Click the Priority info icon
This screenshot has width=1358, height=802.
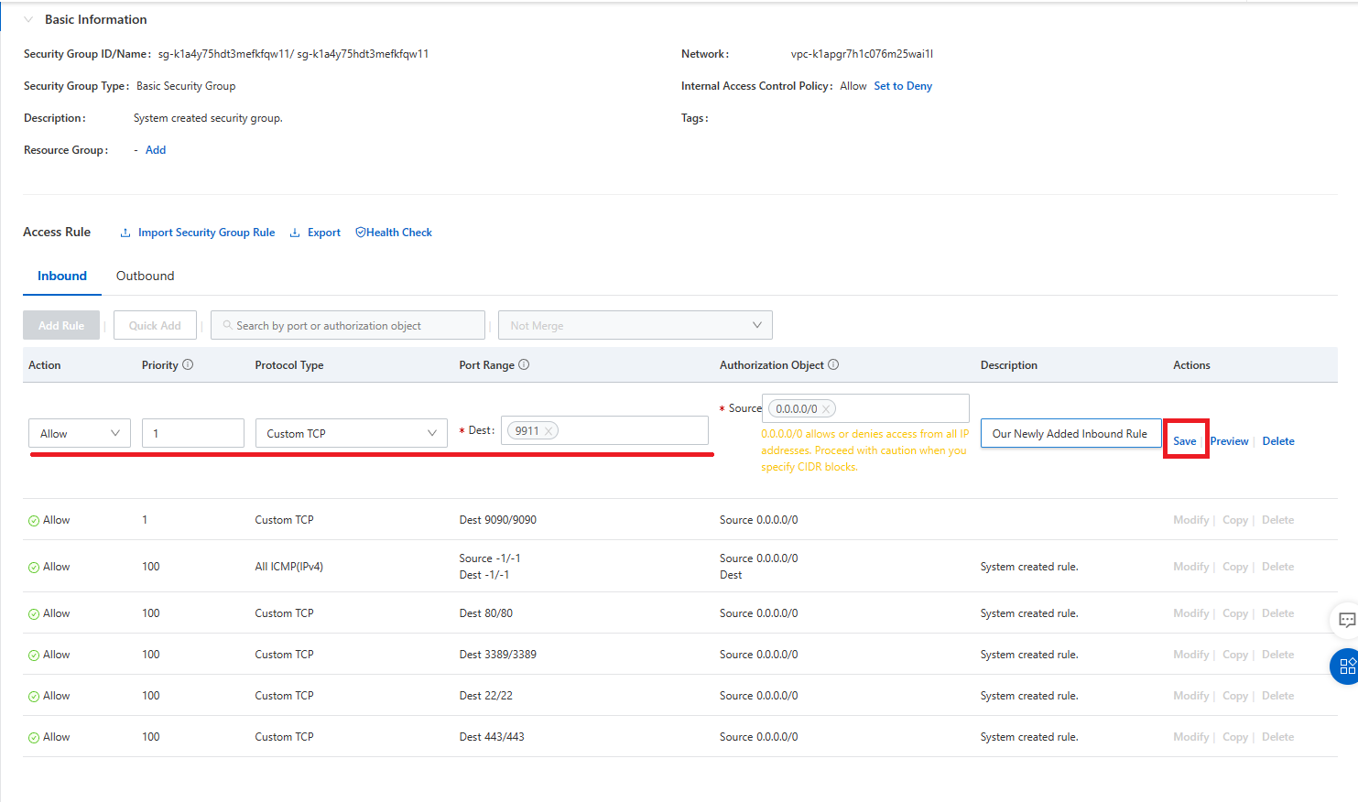(188, 364)
